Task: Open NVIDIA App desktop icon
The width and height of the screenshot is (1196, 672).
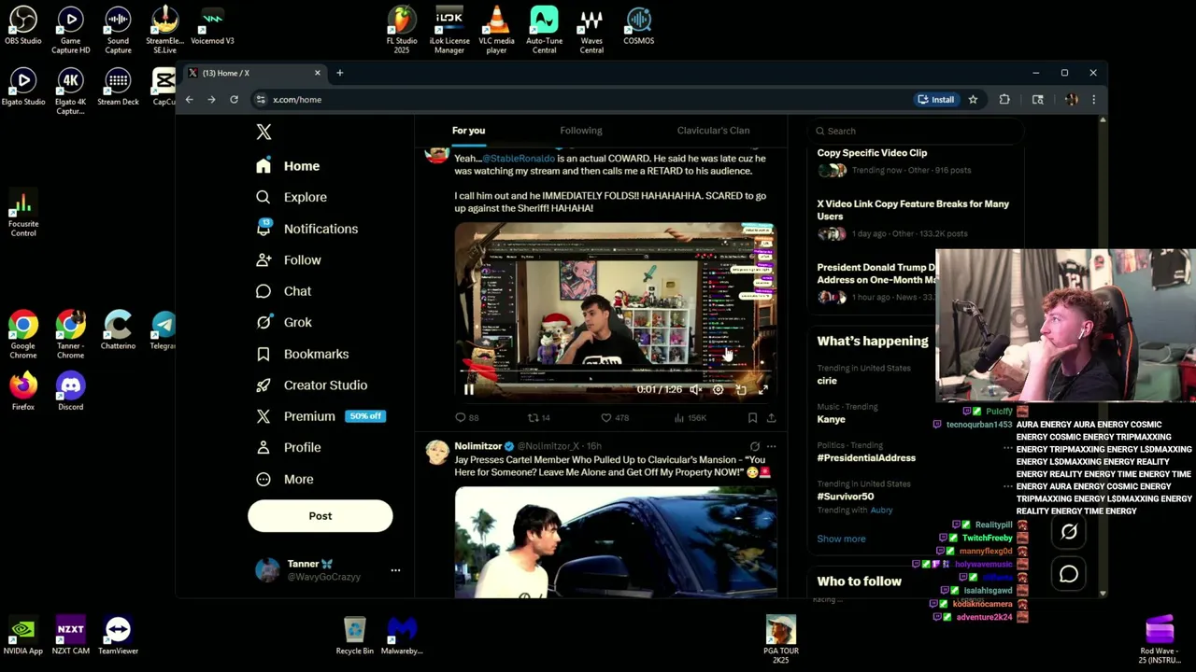Action: tap(23, 635)
